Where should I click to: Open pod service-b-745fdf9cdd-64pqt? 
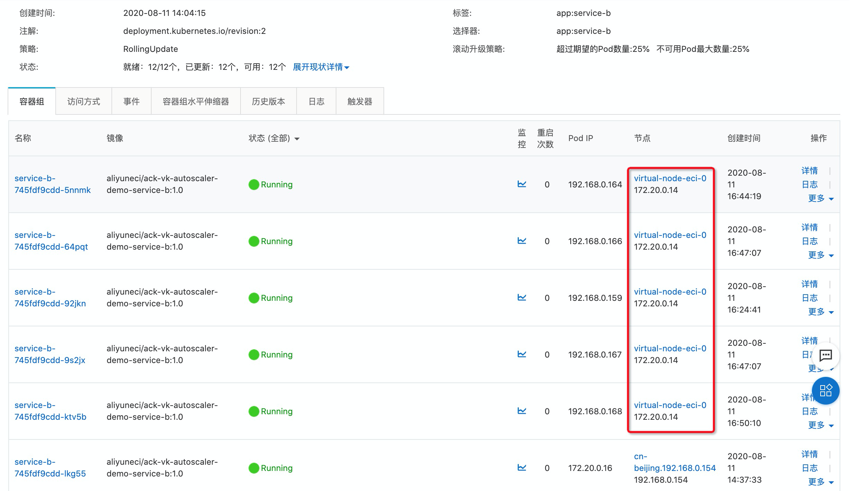[x=51, y=241]
